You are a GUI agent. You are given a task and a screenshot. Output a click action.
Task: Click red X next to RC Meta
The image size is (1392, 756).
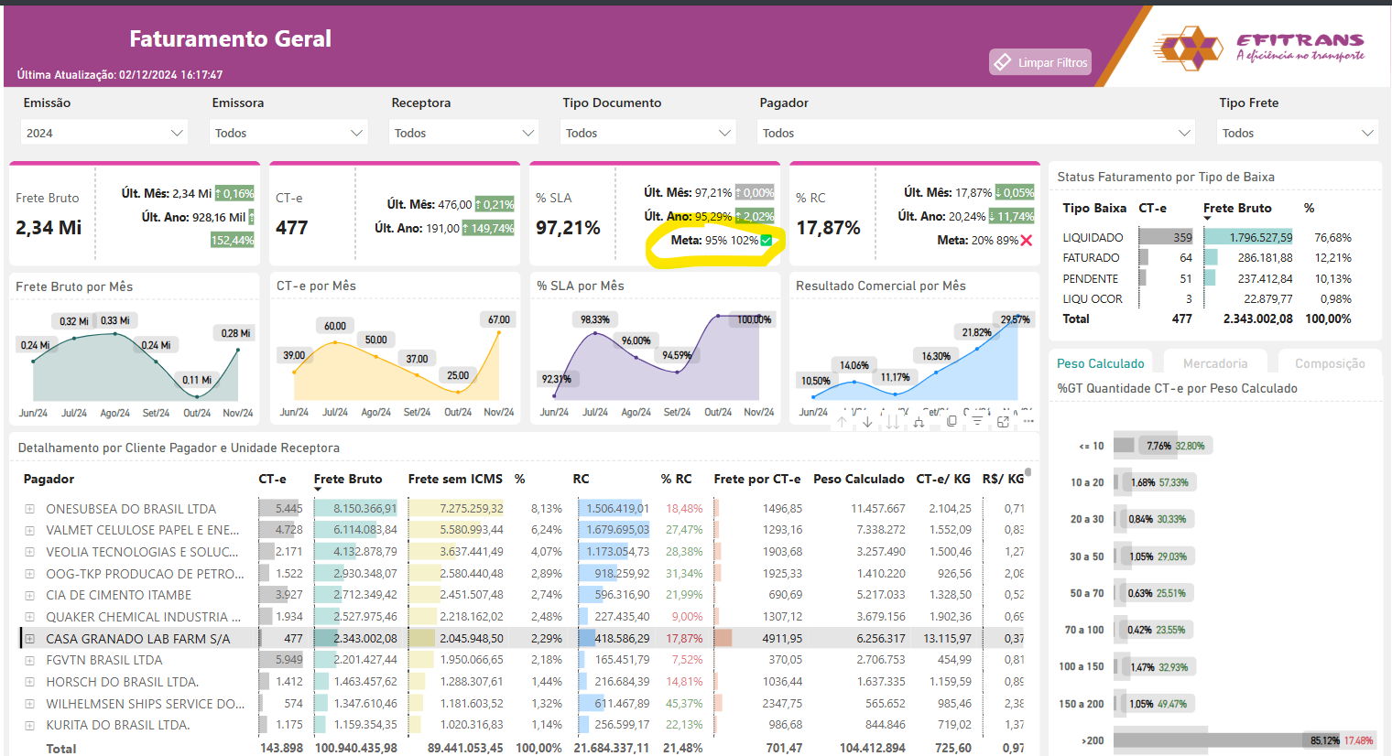[x=1027, y=241]
